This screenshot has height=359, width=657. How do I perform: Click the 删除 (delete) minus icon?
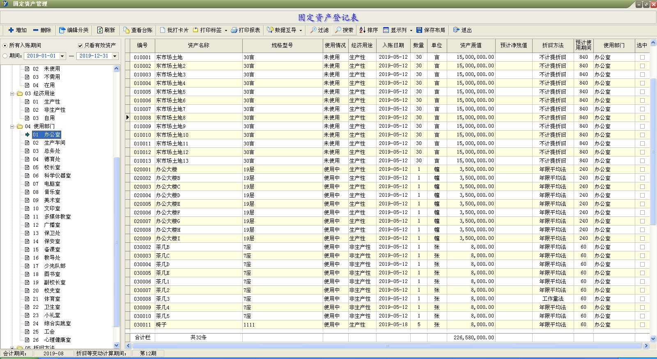coord(36,30)
